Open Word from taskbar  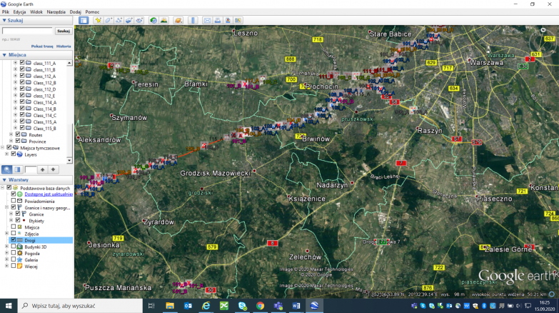(296, 306)
